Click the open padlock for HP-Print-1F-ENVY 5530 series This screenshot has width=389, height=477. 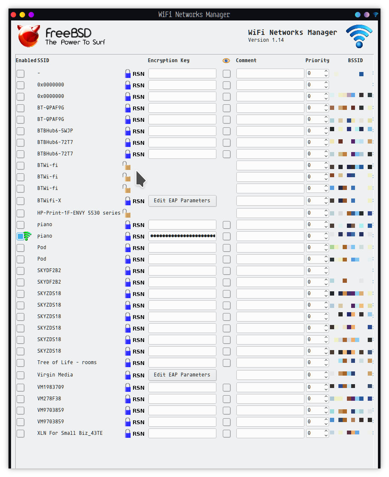pyautogui.click(x=127, y=213)
